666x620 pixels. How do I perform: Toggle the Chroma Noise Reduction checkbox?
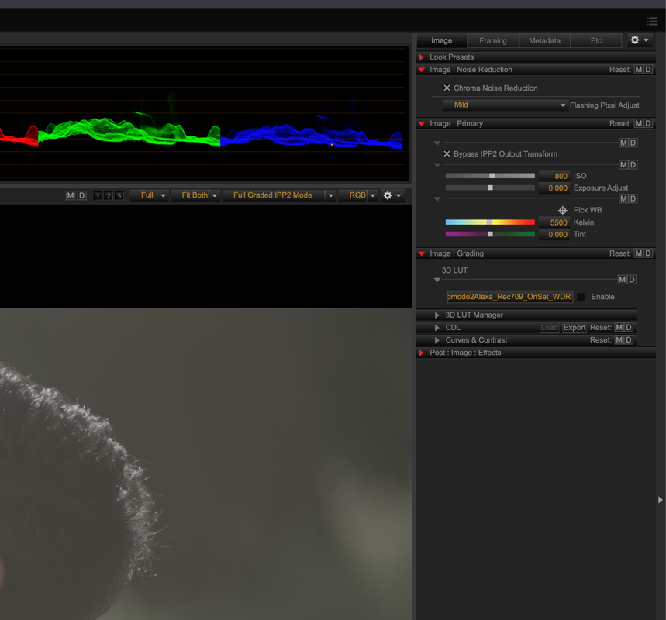tap(447, 88)
